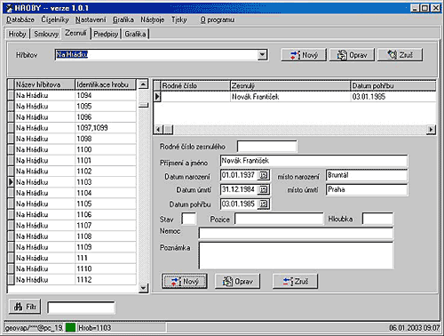Click the Nemoc input field
This screenshot has height=336, width=444.
(296, 233)
